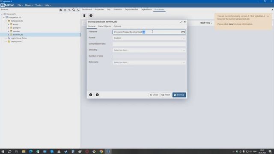This screenshot has width=274, height=154.
Task: Click the pgAdmin elephant icon in the taskbar
Action: coord(108,151)
